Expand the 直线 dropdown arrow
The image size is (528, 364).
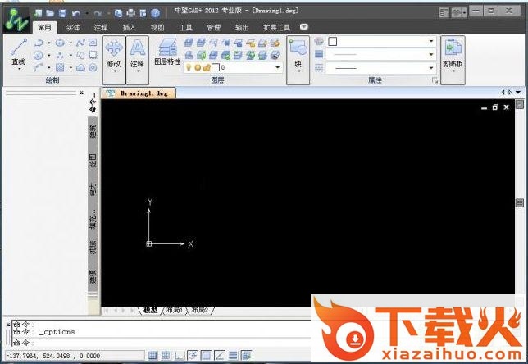click(19, 69)
